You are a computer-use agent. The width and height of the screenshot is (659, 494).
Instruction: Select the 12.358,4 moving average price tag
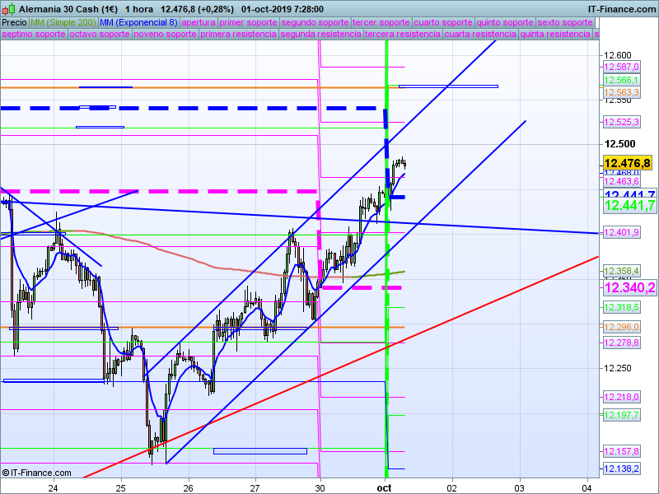click(x=622, y=271)
